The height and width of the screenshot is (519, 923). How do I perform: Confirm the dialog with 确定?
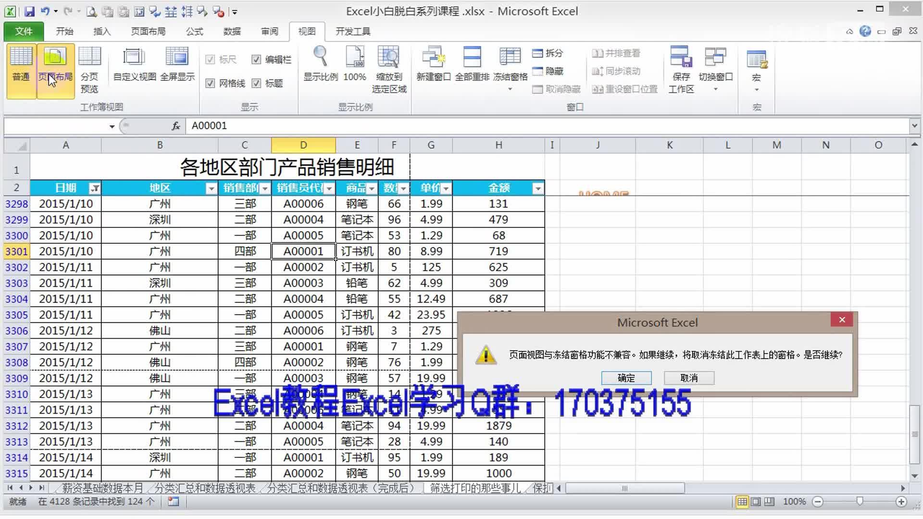point(626,378)
